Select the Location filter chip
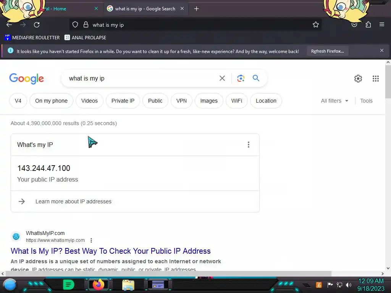The width and height of the screenshot is (391, 293). tap(266, 101)
